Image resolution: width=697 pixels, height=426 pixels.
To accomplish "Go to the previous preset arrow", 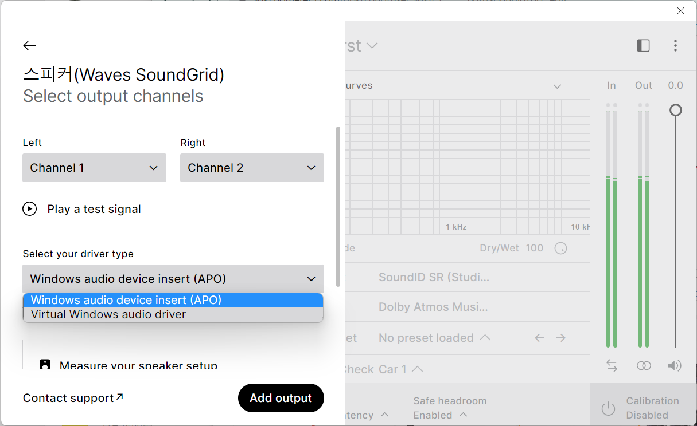I will (539, 338).
